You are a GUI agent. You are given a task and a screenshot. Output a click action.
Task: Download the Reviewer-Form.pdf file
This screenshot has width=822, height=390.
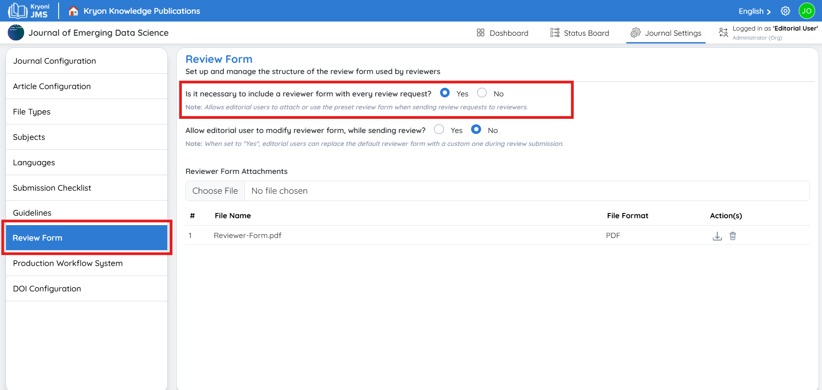(x=717, y=236)
